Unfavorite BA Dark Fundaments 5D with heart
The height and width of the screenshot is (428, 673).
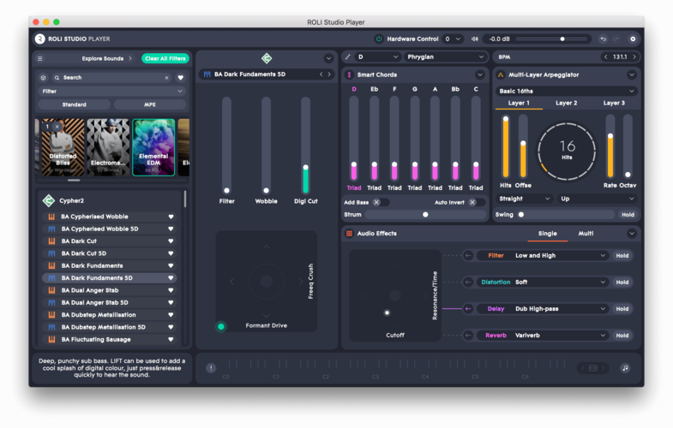coord(171,278)
